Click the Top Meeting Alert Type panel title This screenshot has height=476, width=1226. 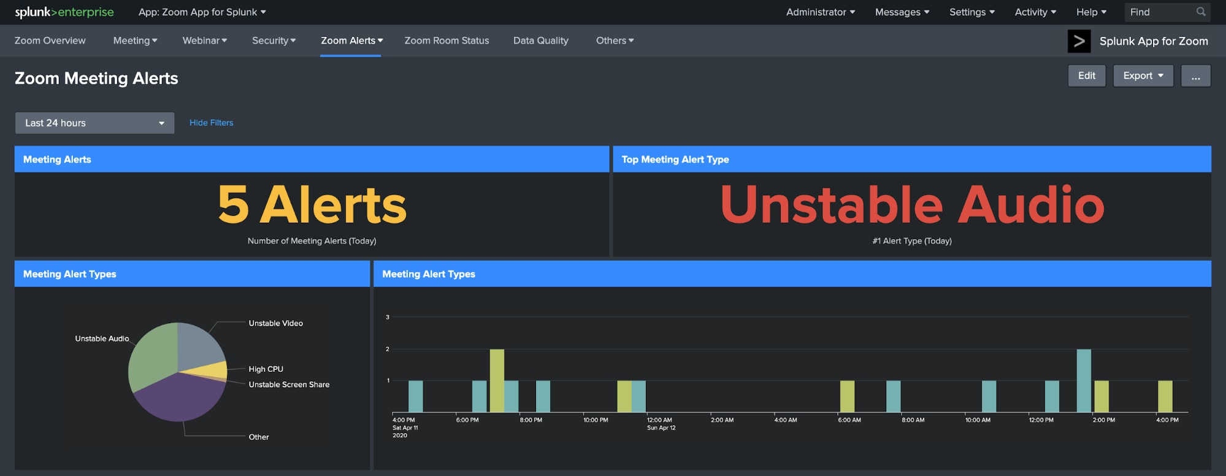pos(675,159)
